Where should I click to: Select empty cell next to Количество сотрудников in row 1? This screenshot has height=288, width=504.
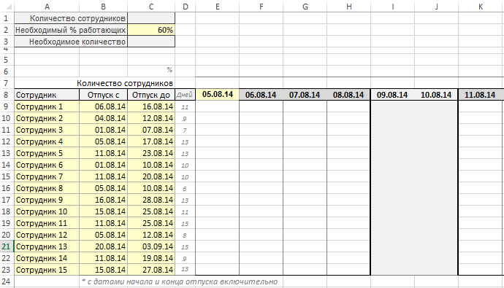point(151,18)
